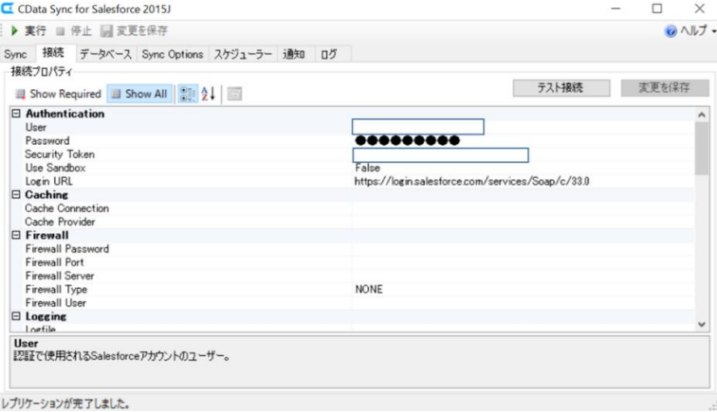Click the Stop (停止) toolbar button
Viewport: 717px width, 412px height.
74,30
